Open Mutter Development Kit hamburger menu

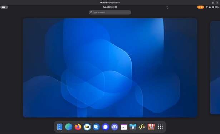click(x=213, y=3)
